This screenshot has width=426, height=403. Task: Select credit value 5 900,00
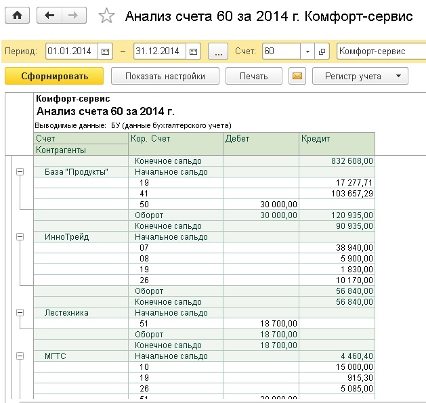click(337, 259)
